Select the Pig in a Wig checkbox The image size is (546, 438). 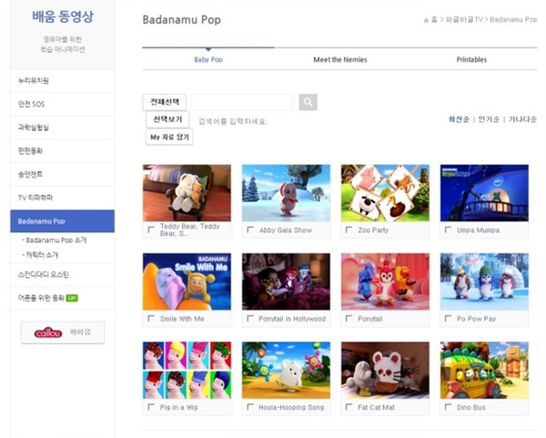tap(151, 407)
